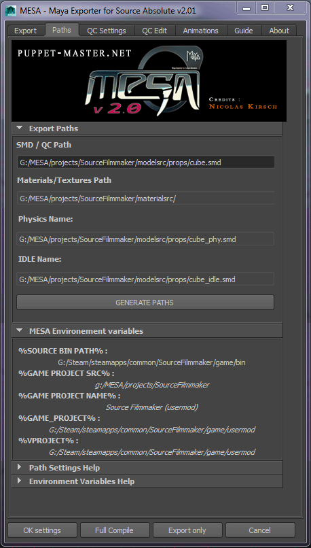The image size is (311, 548).
Task: Open the QC Edit tab
Action: 154,31
